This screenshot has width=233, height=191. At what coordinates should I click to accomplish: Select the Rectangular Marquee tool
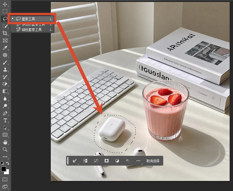pos(5,11)
